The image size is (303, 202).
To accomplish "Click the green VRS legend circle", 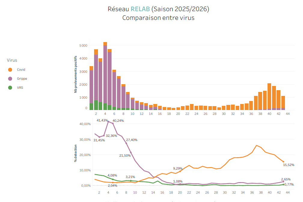I will click(x=10, y=88).
